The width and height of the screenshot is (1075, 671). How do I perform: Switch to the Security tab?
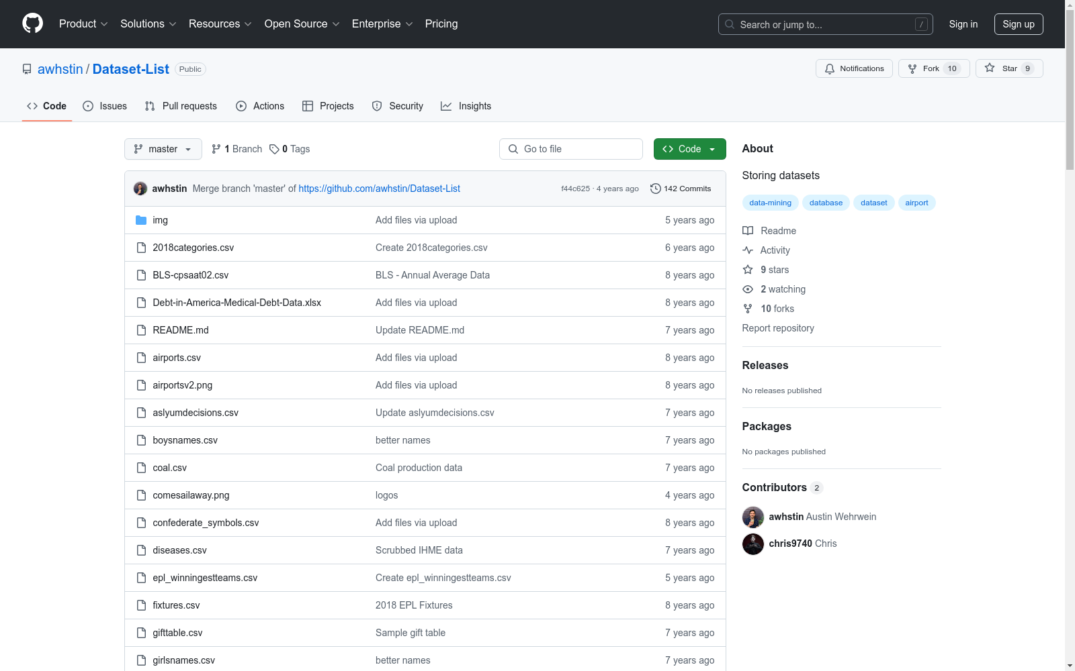point(398,106)
